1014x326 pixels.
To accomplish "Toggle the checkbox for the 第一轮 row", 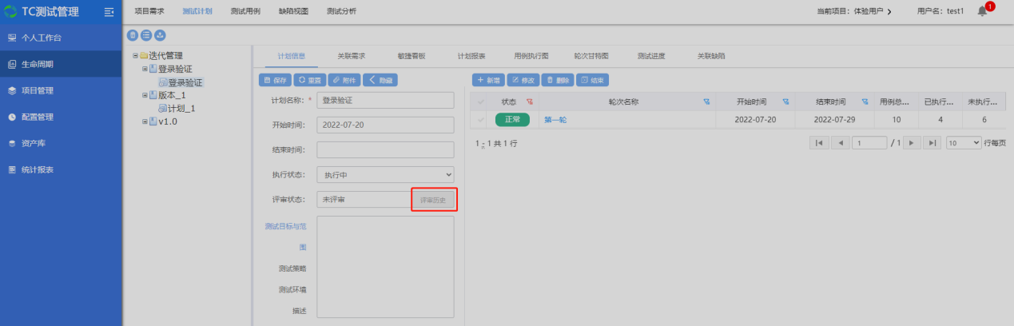I will coord(481,119).
